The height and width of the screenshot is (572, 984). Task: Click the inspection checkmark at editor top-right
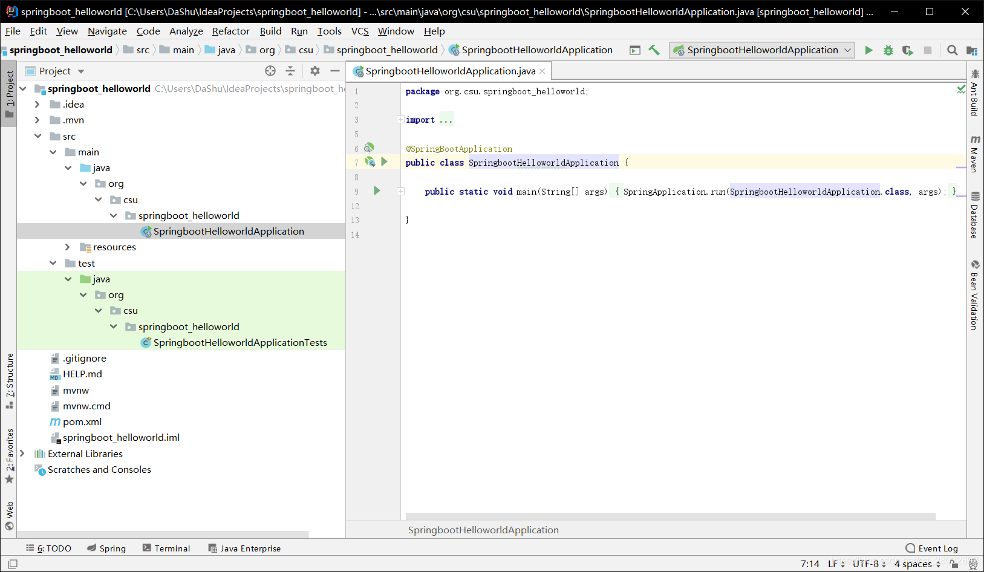coord(960,89)
